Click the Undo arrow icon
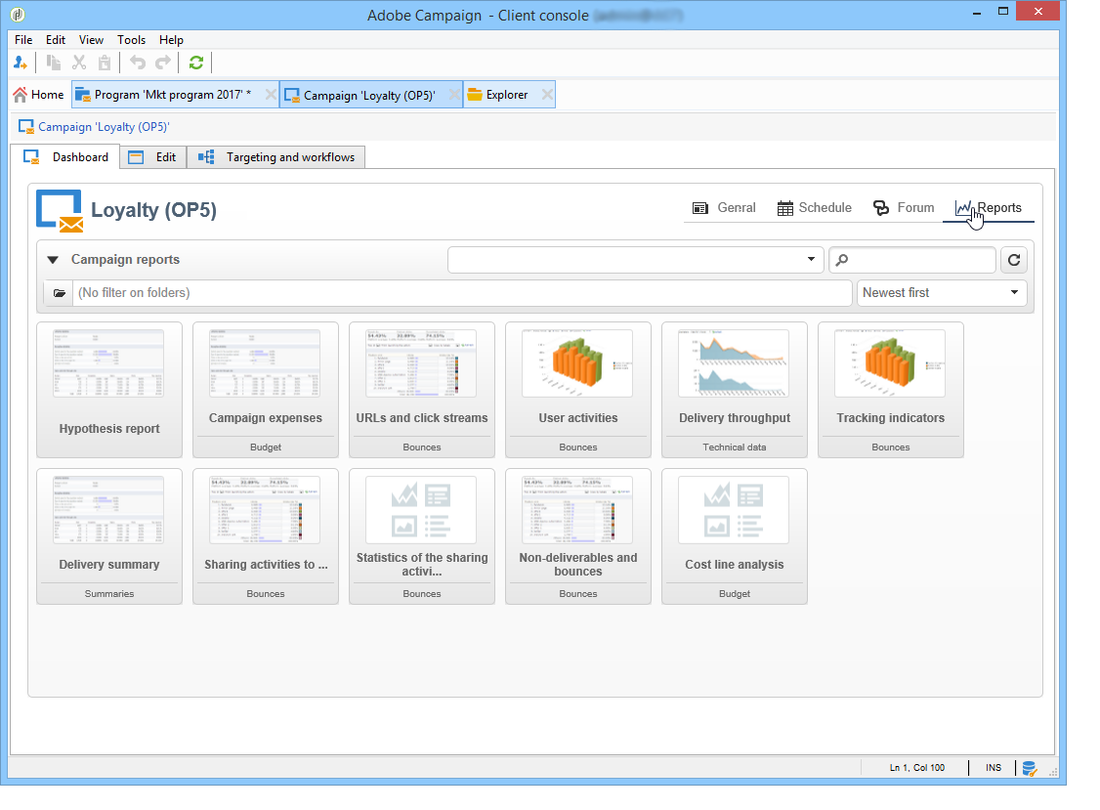This screenshot has height=810, width=1100. click(138, 64)
